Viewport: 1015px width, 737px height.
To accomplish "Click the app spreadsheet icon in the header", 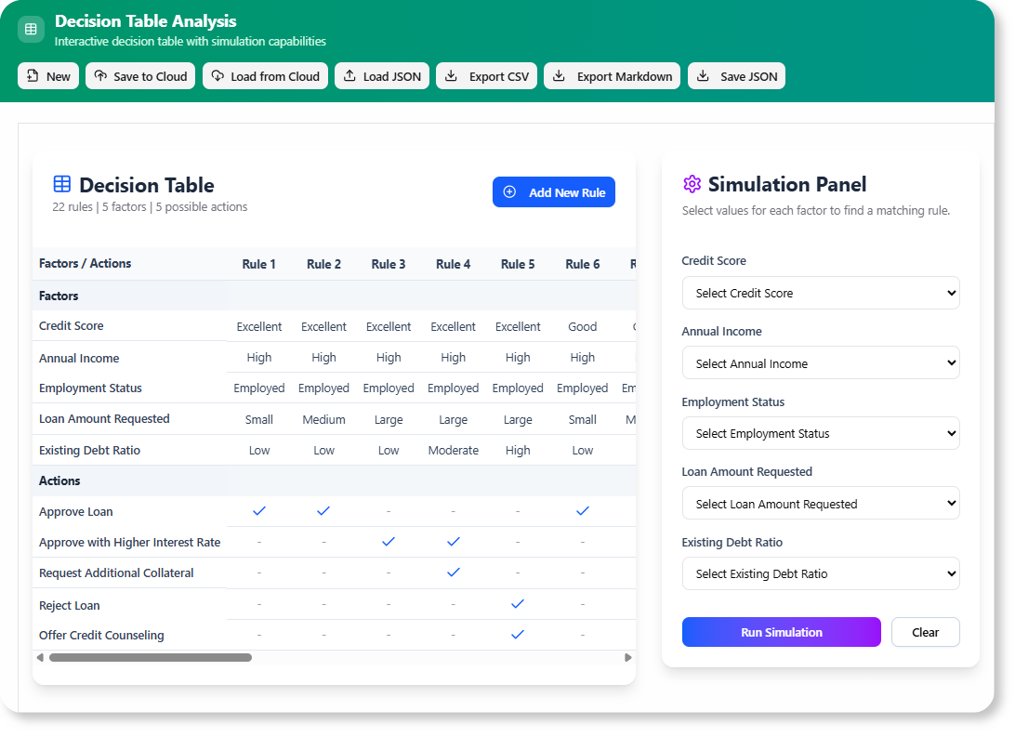I will pos(31,29).
